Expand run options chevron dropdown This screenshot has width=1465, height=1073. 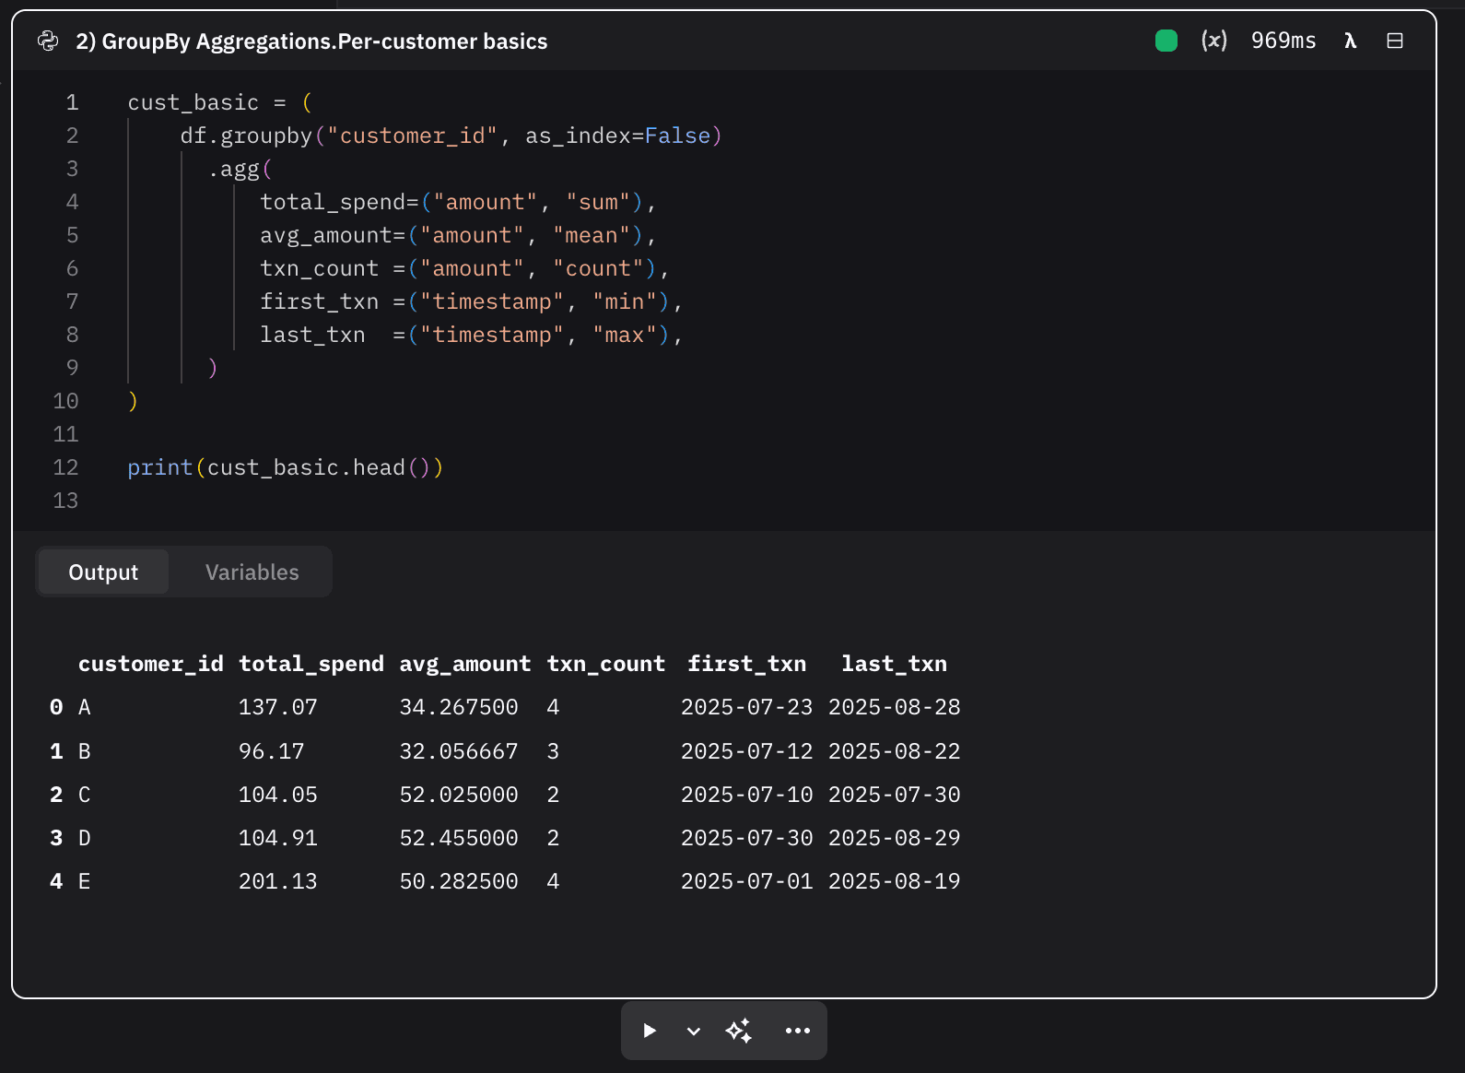click(x=694, y=1031)
